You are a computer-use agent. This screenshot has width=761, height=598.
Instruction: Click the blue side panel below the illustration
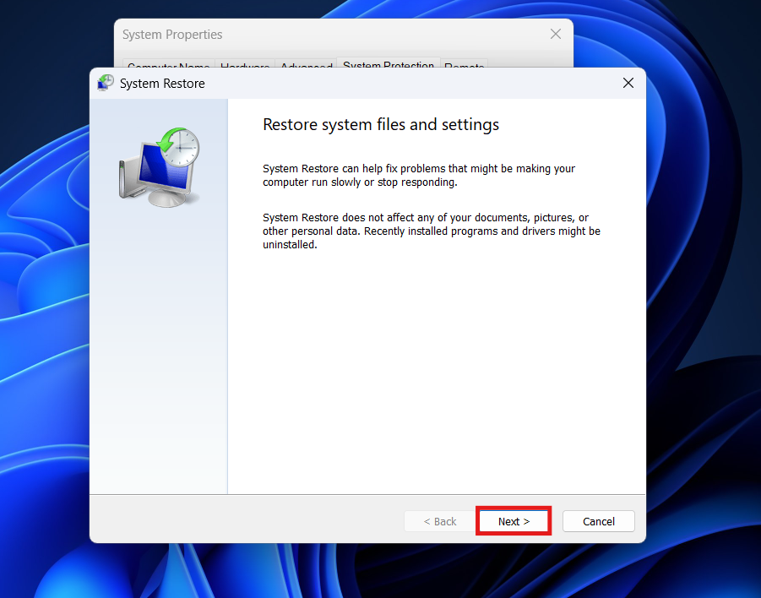coord(159,355)
